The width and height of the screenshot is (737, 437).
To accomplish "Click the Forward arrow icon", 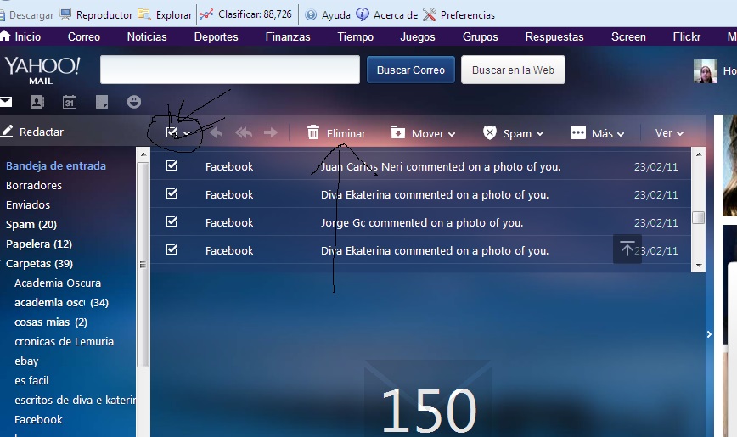I will [271, 133].
